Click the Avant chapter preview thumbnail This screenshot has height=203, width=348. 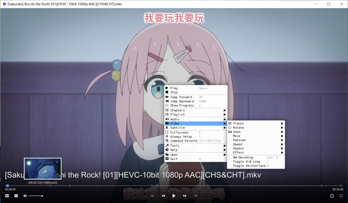[42, 168]
